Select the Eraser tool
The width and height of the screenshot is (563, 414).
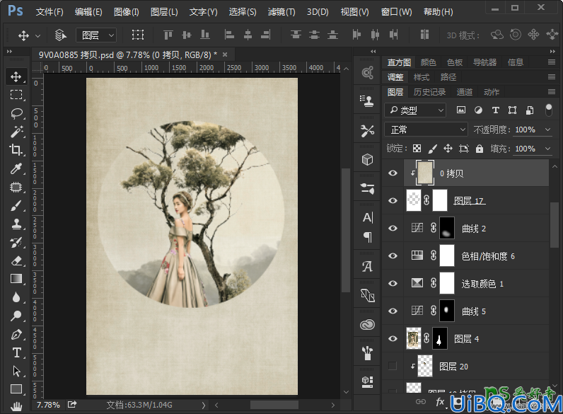tap(16, 261)
